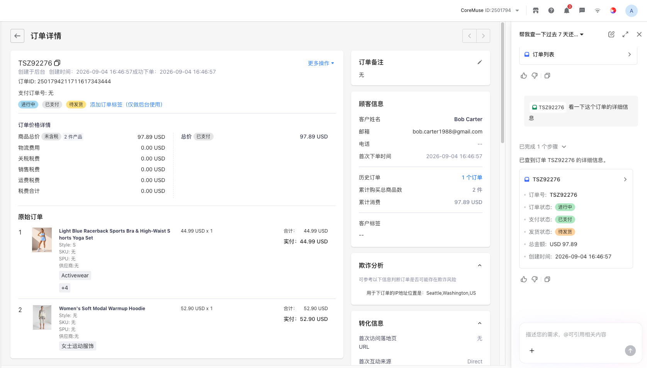Go to the next order
Viewport: 647px width, 368px height.
click(483, 36)
